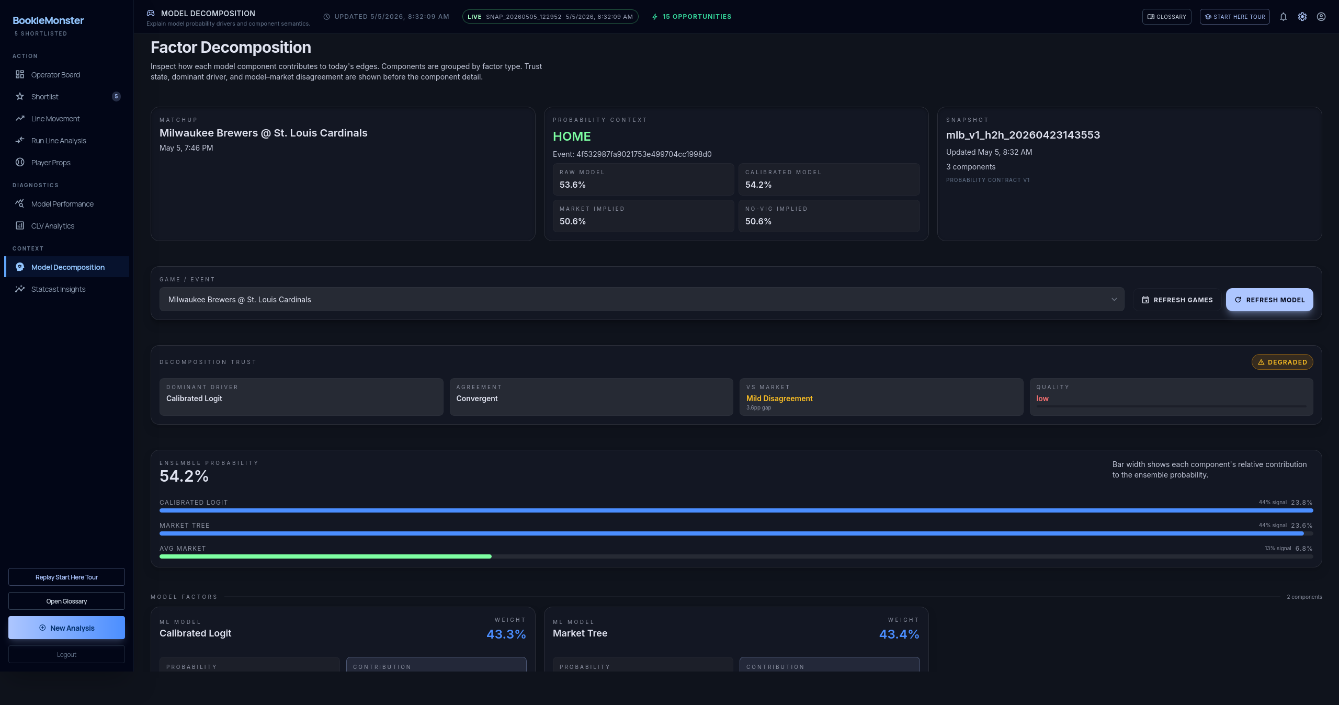Click the Market Tree model factor card title

pos(580,633)
